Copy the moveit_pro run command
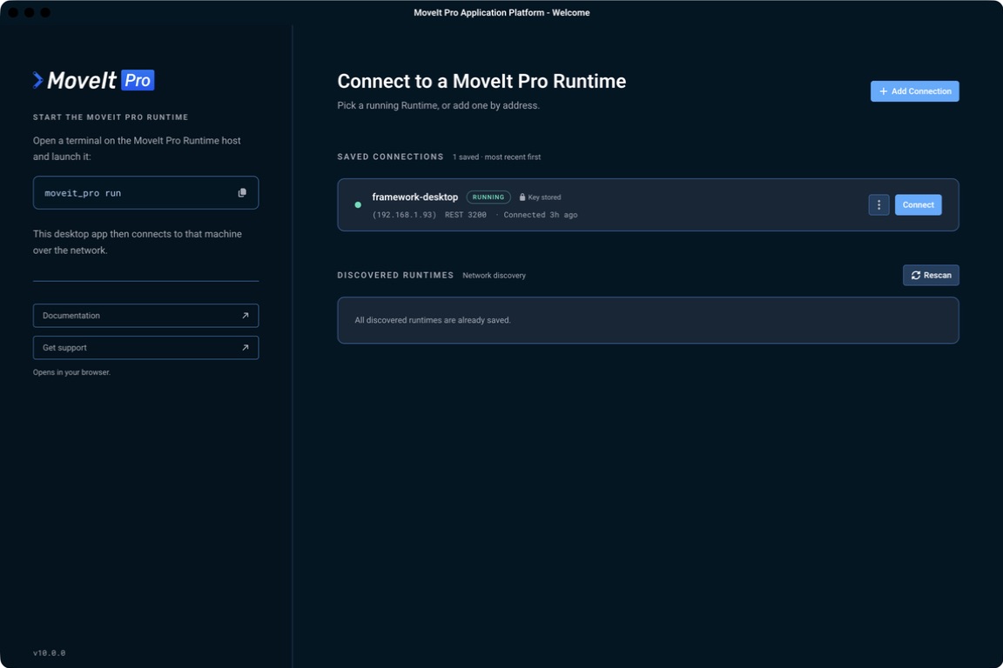 coord(242,193)
